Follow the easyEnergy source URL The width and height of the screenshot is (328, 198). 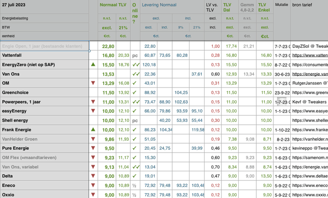click(310, 111)
